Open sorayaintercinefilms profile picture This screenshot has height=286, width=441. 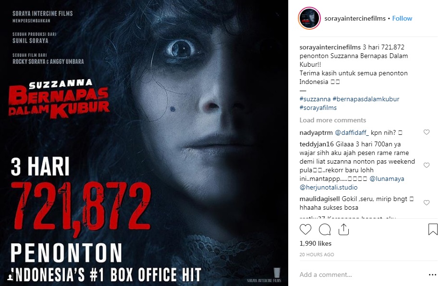click(x=309, y=18)
